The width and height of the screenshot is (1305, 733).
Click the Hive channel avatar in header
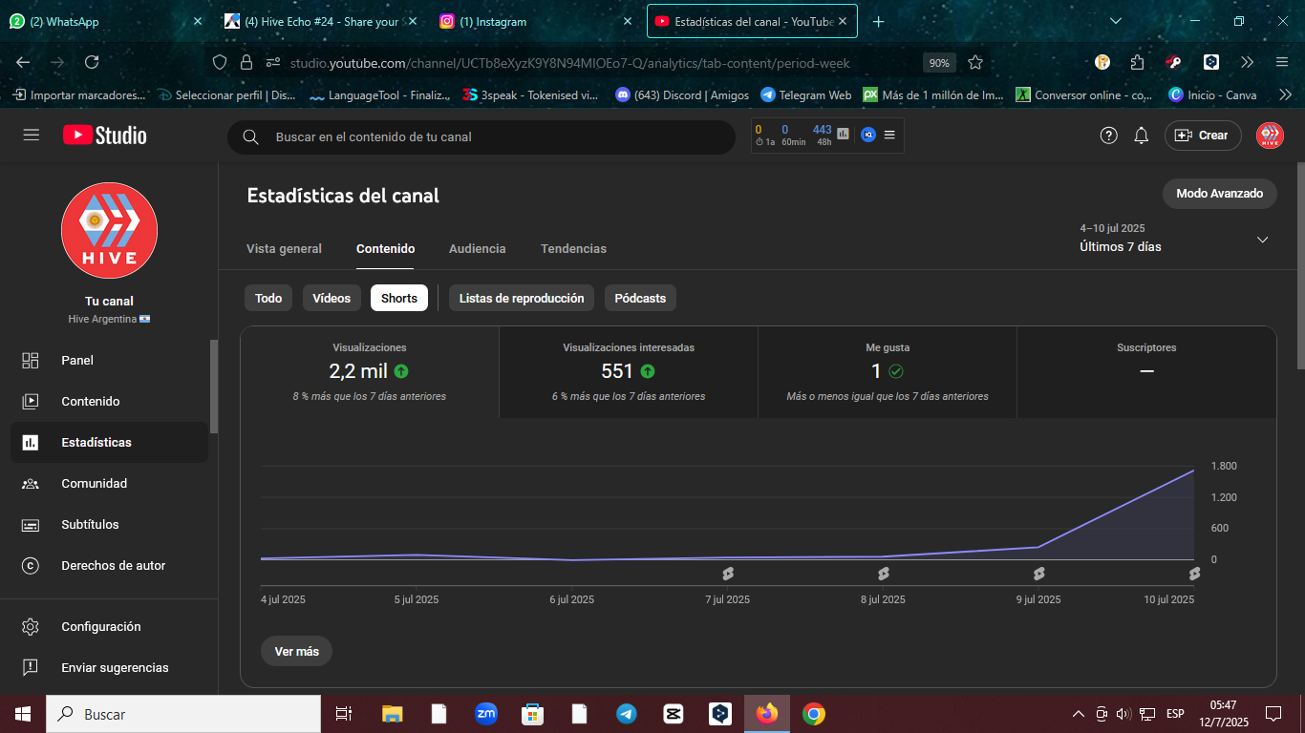(x=1270, y=136)
